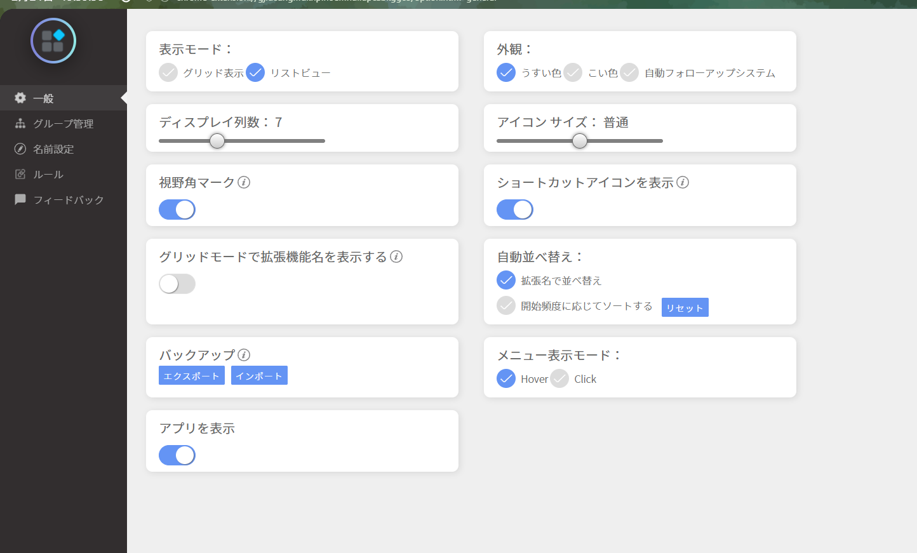The height and width of the screenshot is (553, 917).
Task: Select Click menu display mode
Action: point(559,378)
